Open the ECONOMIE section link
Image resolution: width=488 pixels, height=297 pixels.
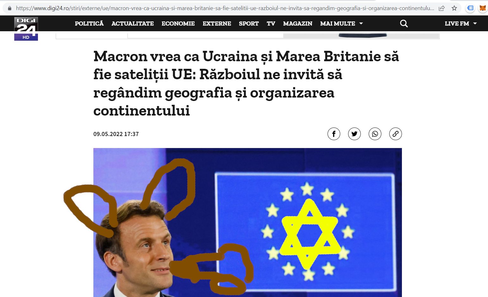(178, 23)
